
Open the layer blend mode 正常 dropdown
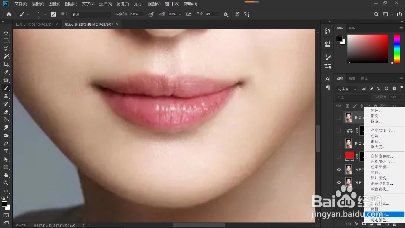(354, 98)
